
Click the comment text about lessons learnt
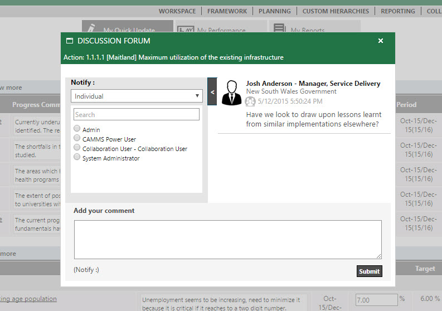(x=313, y=119)
